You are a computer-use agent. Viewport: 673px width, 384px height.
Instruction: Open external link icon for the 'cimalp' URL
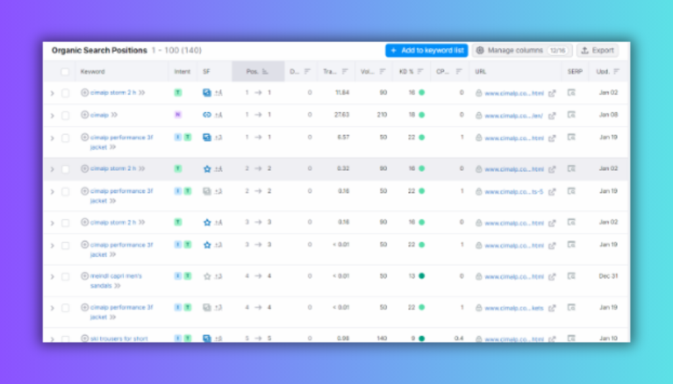552,115
